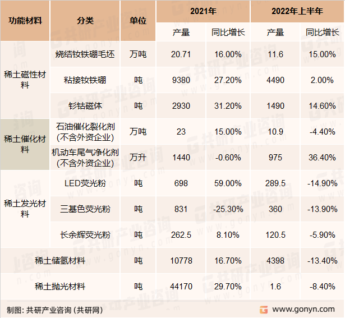Click the -25.30% growth value

(x=228, y=209)
